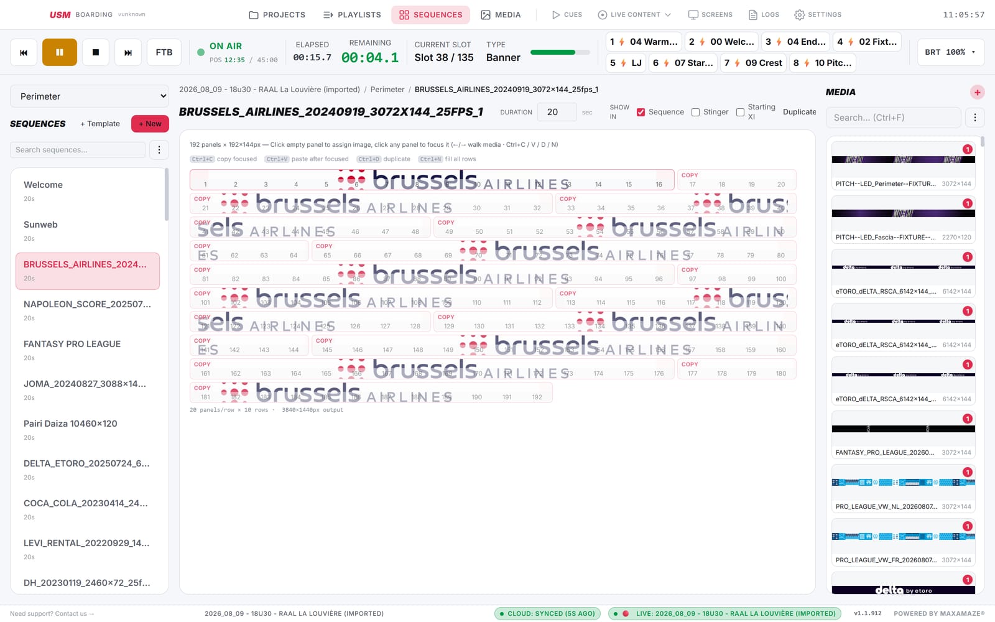The image size is (995, 622).
Task: Trigger cue 4 02 Fixt...
Action: pos(867,42)
